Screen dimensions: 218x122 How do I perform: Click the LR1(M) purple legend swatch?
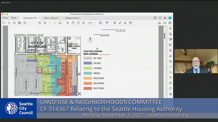(x=88, y=63)
